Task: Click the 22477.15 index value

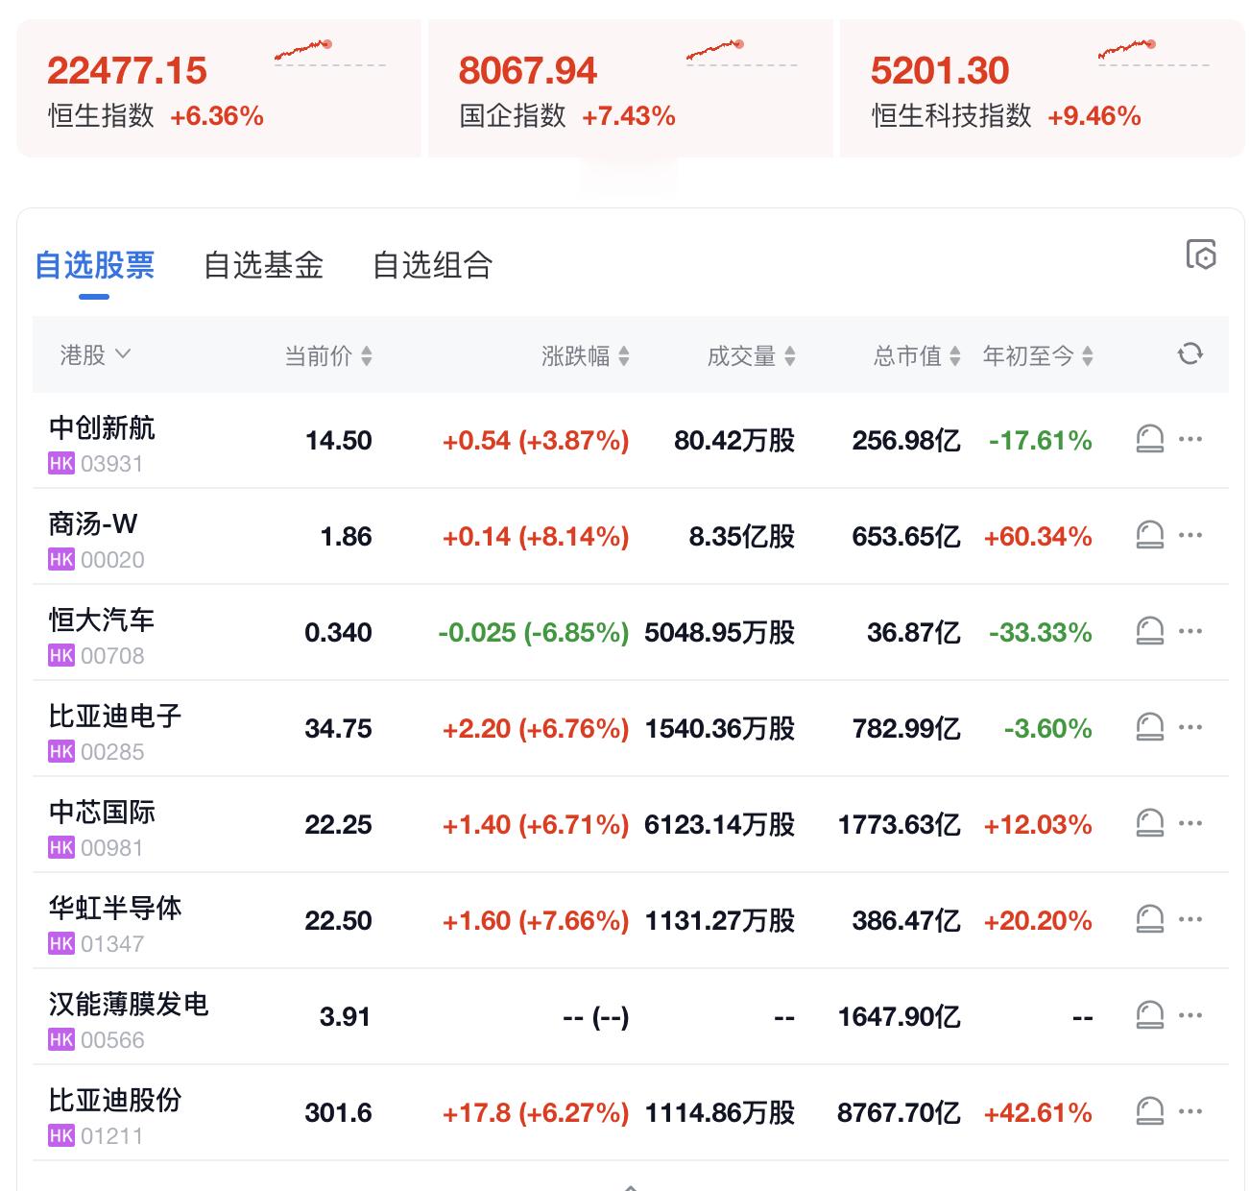Action: [127, 71]
